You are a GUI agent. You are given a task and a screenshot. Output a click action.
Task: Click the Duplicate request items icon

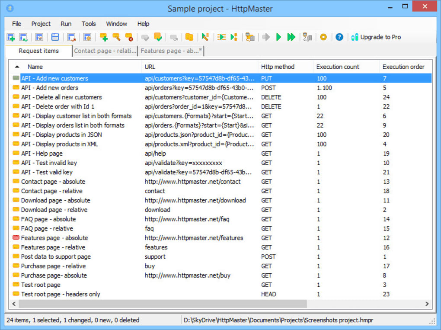[189, 37]
